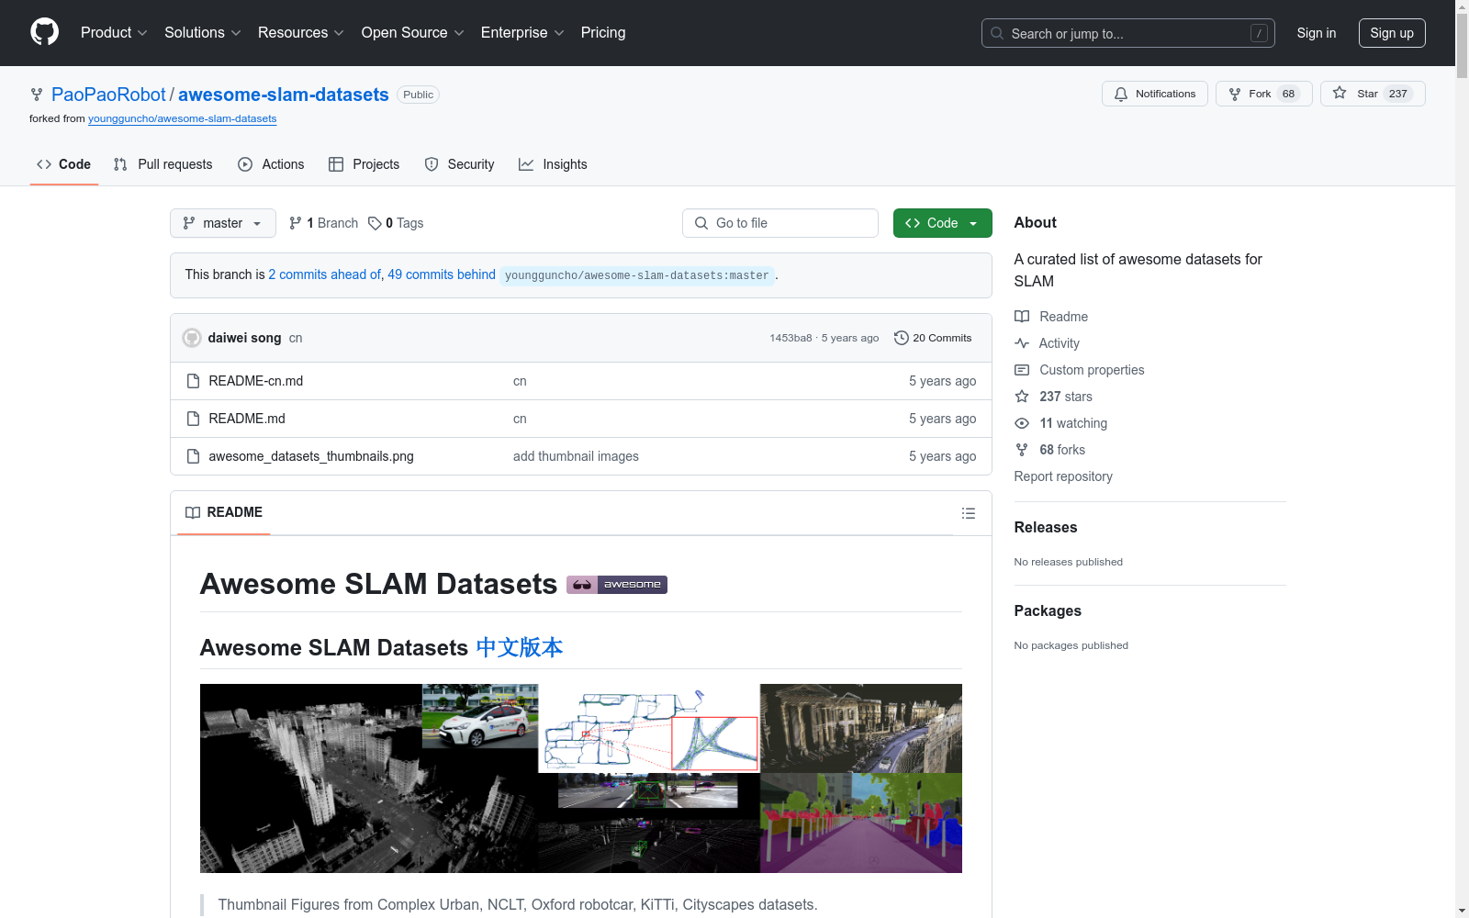This screenshot has width=1469, height=918.
Task: Open README-cn.md file name
Action: pyautogui.click(x=256, y=381)
